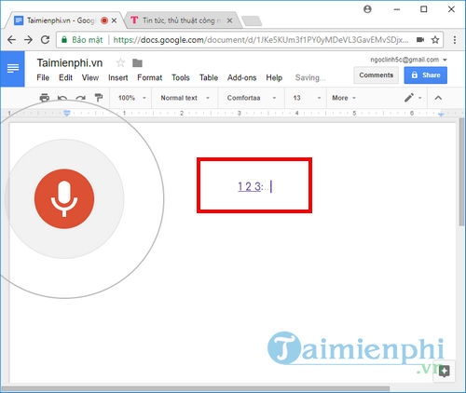Move document using the folder icon
The width and height of the screenshot is (466, 393).
pos(137,63)
